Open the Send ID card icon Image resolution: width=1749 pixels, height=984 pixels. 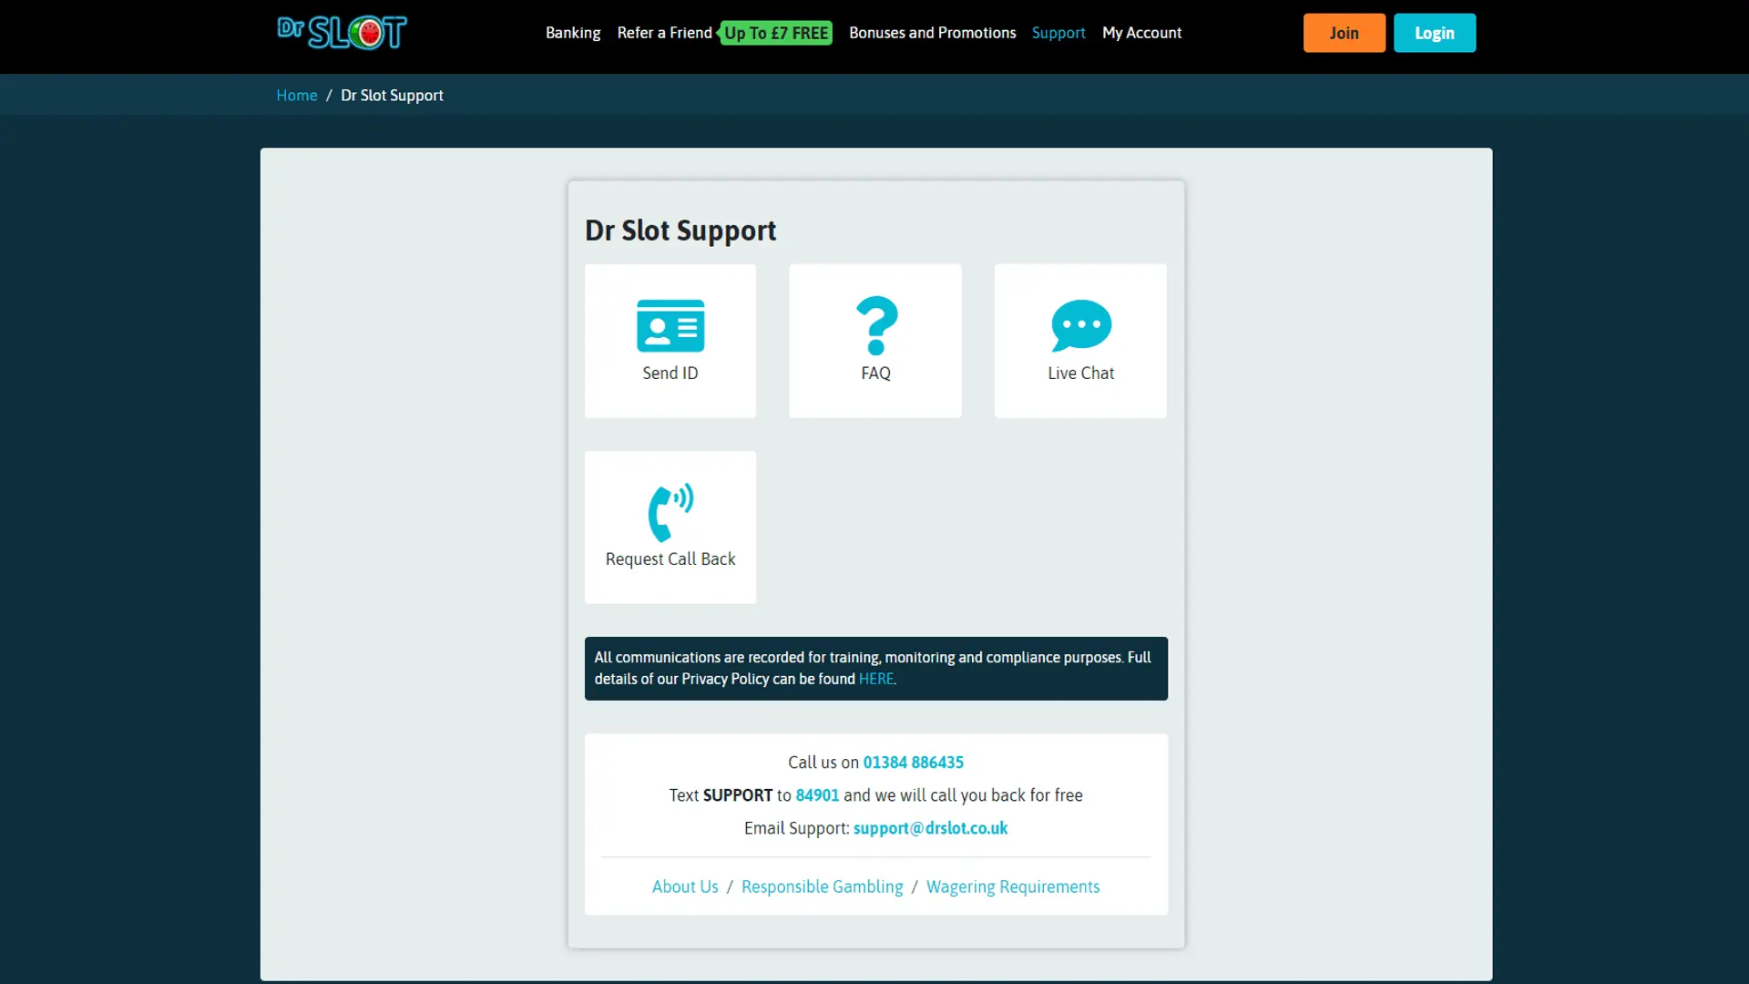(x=670, y=325)
